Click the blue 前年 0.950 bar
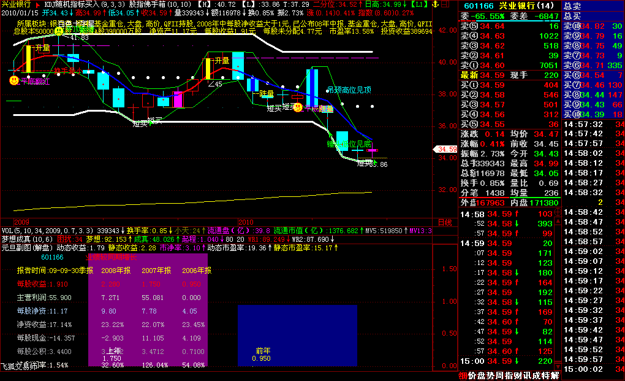 click(x=297, y=335)
